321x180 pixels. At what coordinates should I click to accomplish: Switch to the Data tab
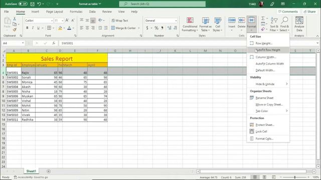coord(92,11)
